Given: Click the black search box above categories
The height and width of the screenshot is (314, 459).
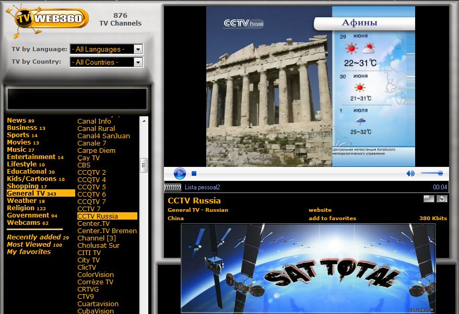Looking at the screenshot, I should click(77, 99).
